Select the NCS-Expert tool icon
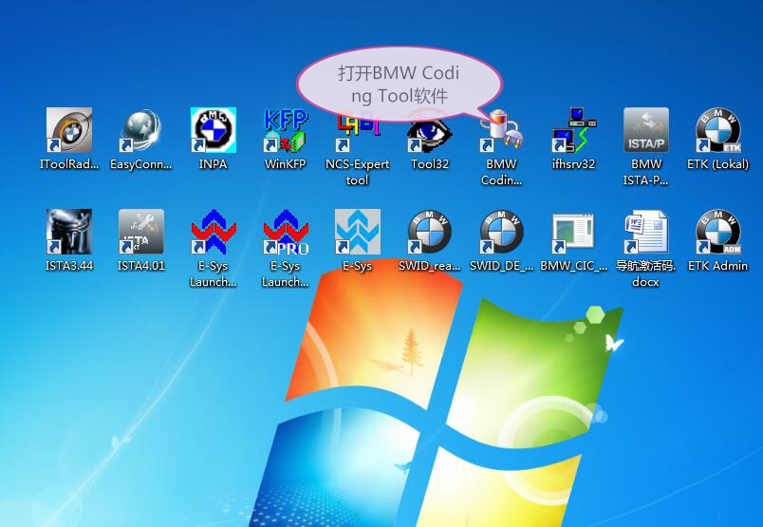Screen dimensions: 763x527 point(358,131)
